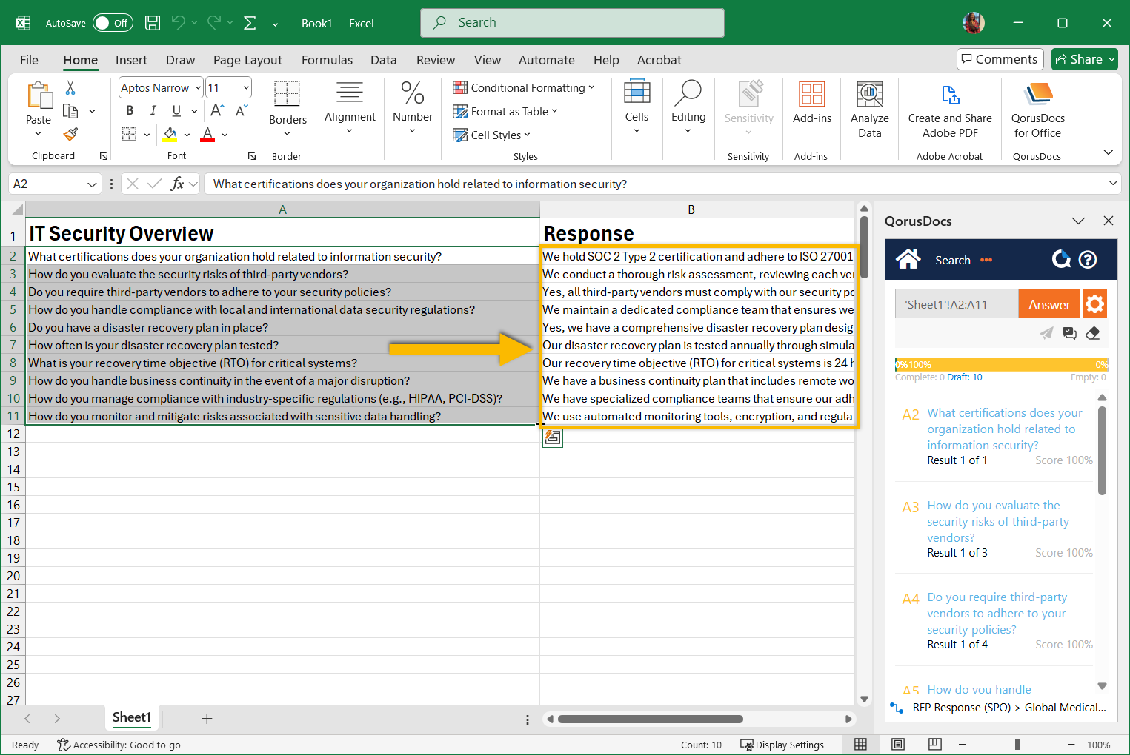
Task: Toggle Bold formatting
Action: (x=130, y=110)
